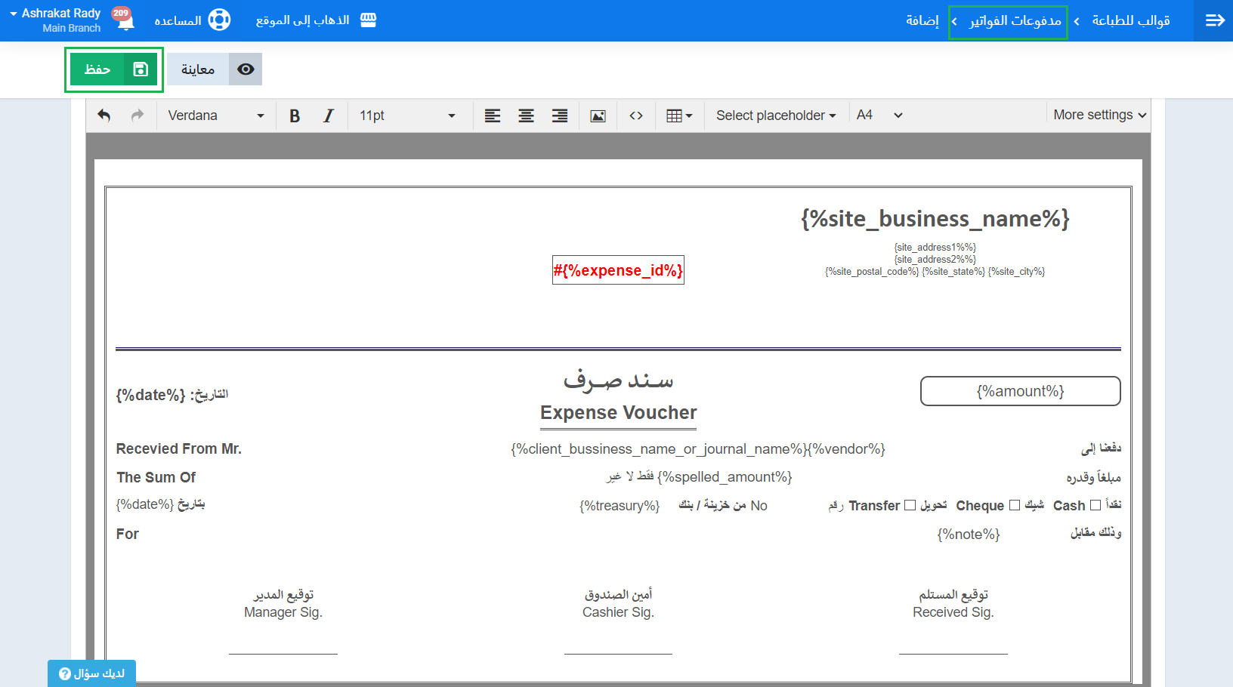Align text to the left
The image size is (1233, 687).
493,116
